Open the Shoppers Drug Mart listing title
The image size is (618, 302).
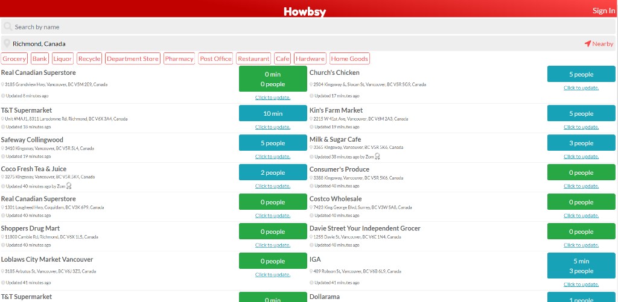coord(30,228)
